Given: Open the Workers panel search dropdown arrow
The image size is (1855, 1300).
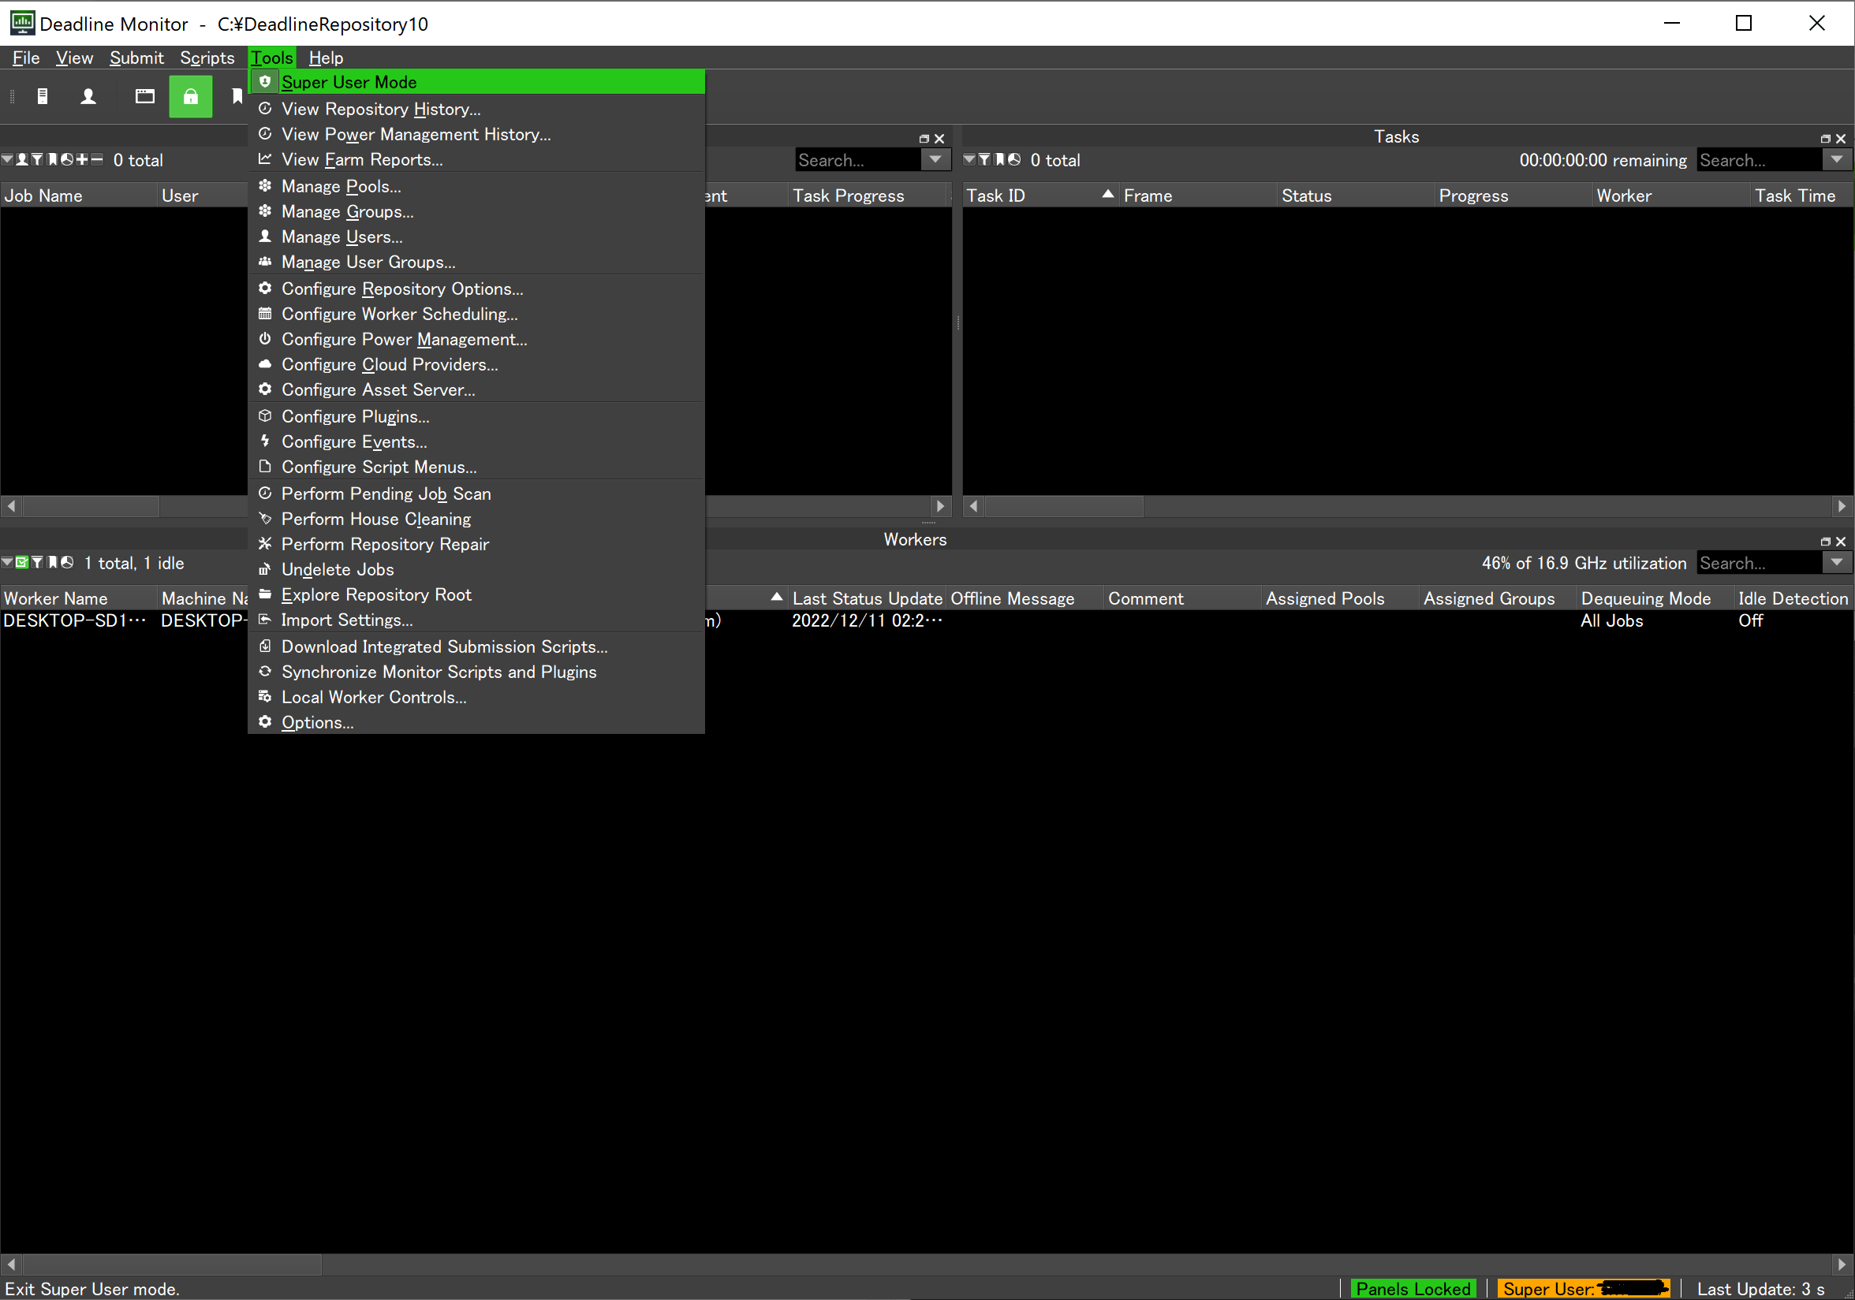Looking at the screenshot, I should pos(1836,563).
